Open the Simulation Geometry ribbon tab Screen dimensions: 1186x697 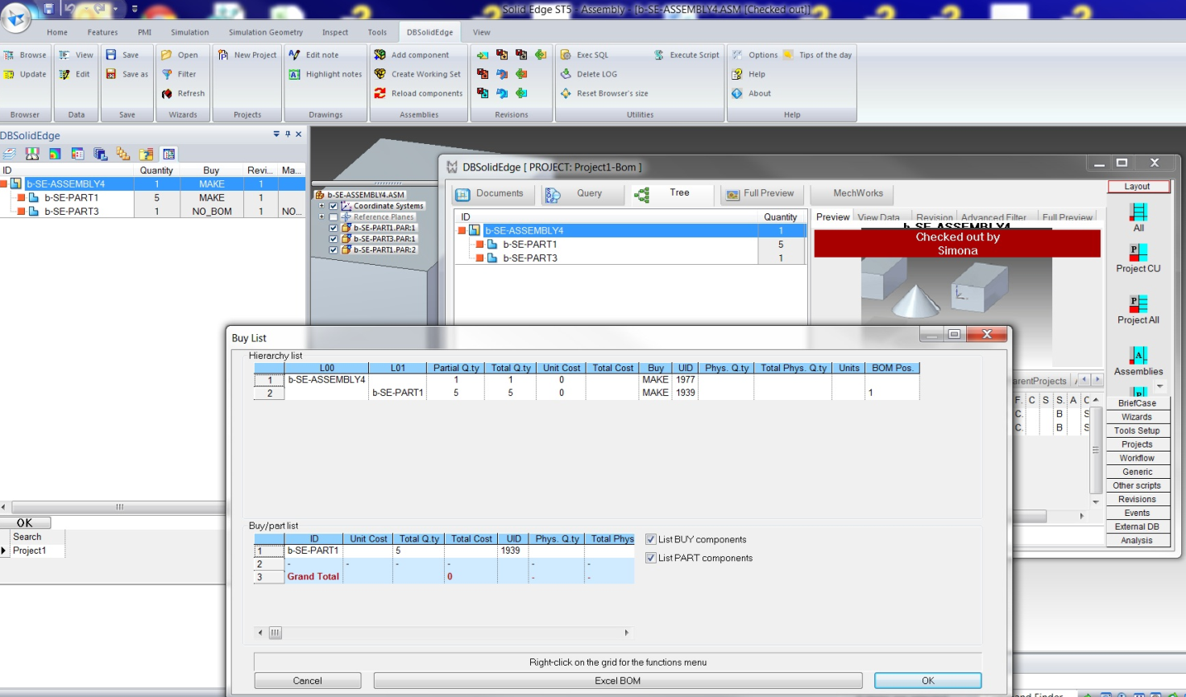[266, 32]
